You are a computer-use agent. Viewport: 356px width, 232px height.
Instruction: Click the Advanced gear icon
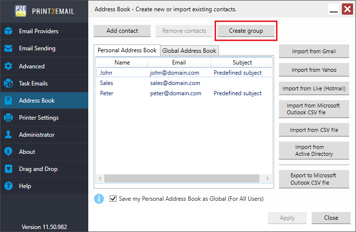point(8,66)
